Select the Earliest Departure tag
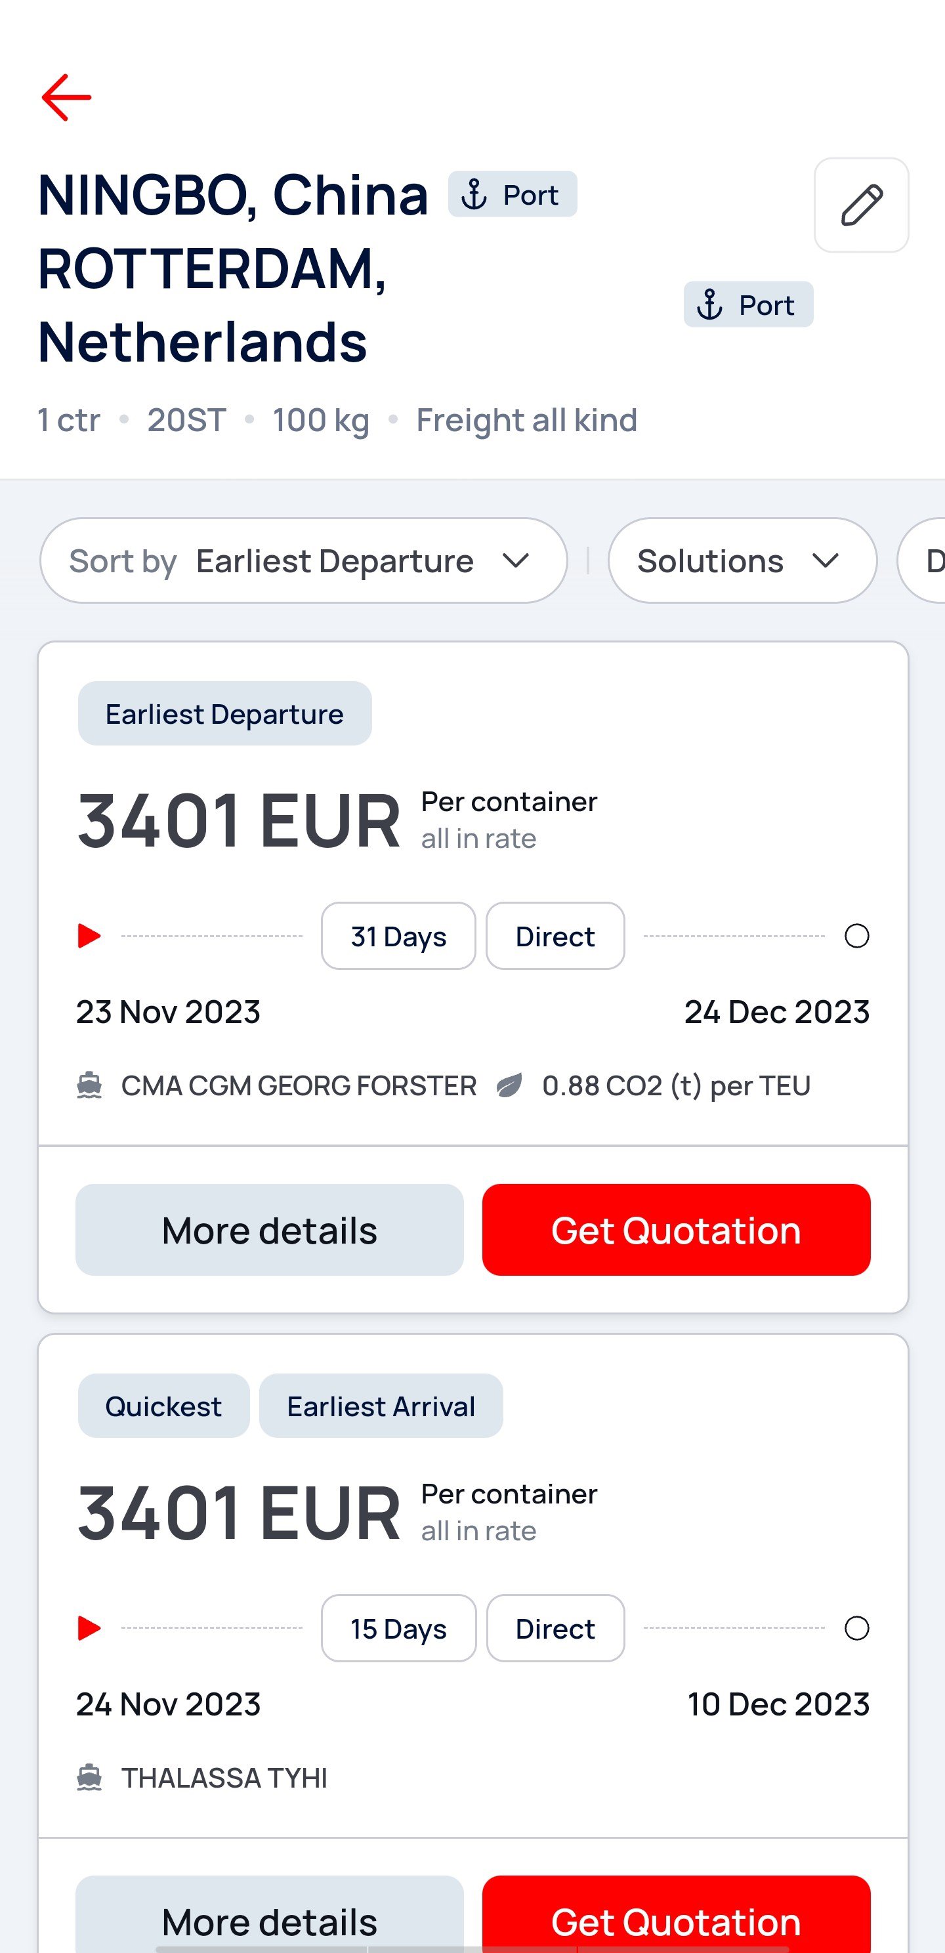Viewport: 945px width, 1953px height. tap(224, 713)
